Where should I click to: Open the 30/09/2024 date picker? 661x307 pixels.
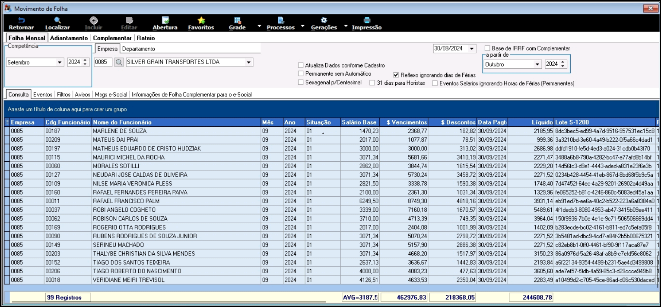tap(471, 49)
